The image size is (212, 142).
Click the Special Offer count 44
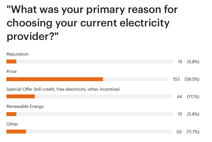pos(179,97)
